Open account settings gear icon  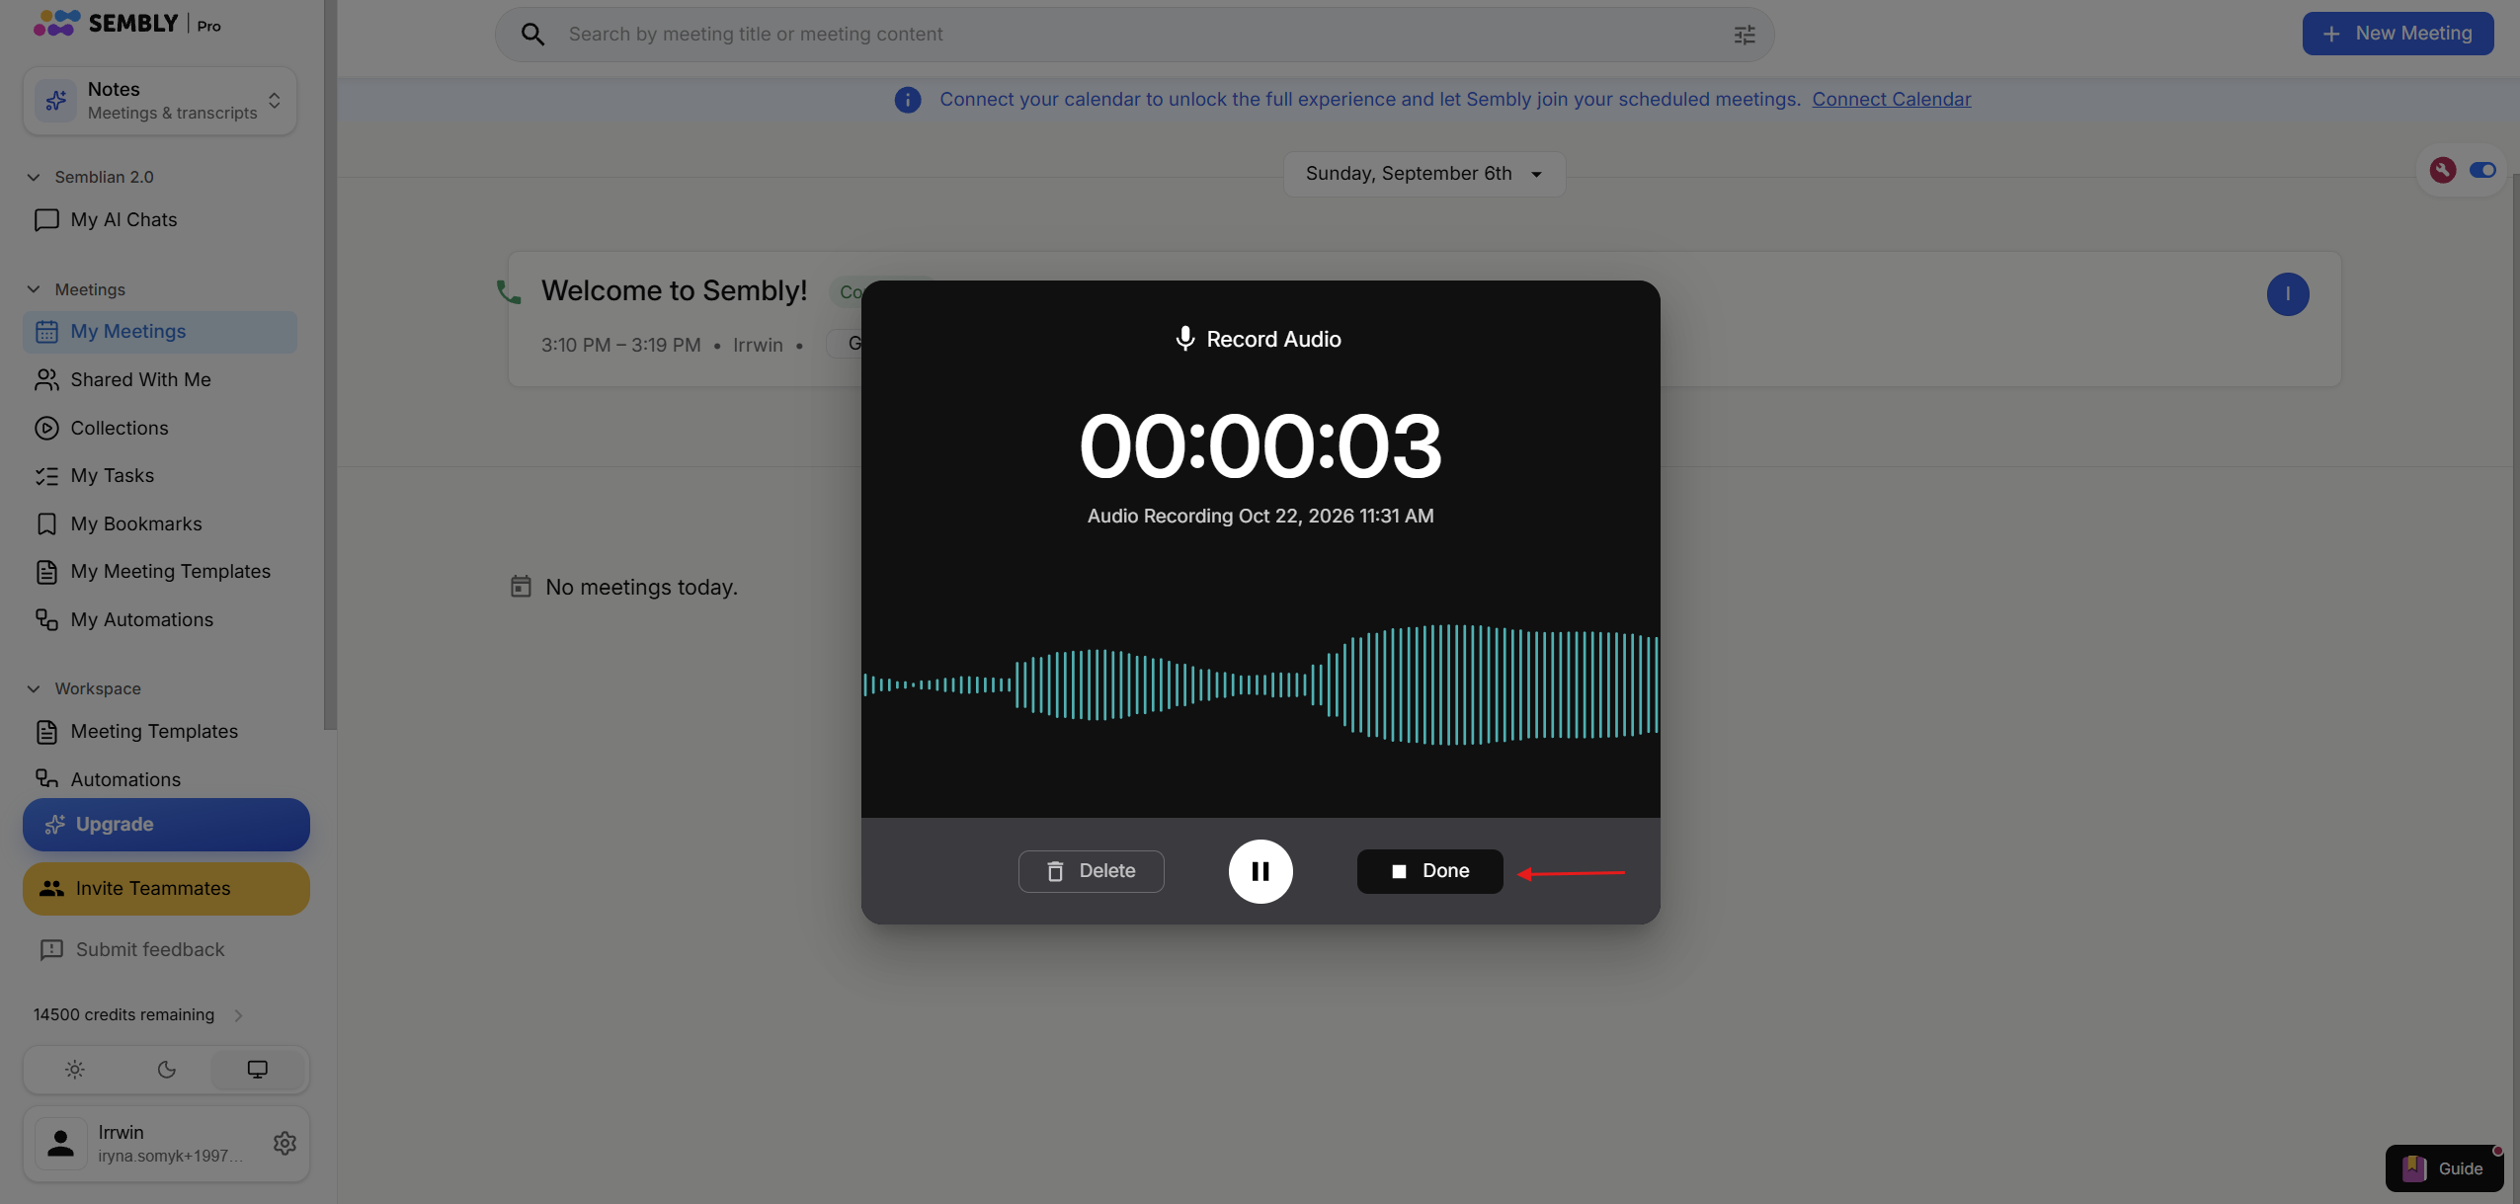pos(285,1143)
